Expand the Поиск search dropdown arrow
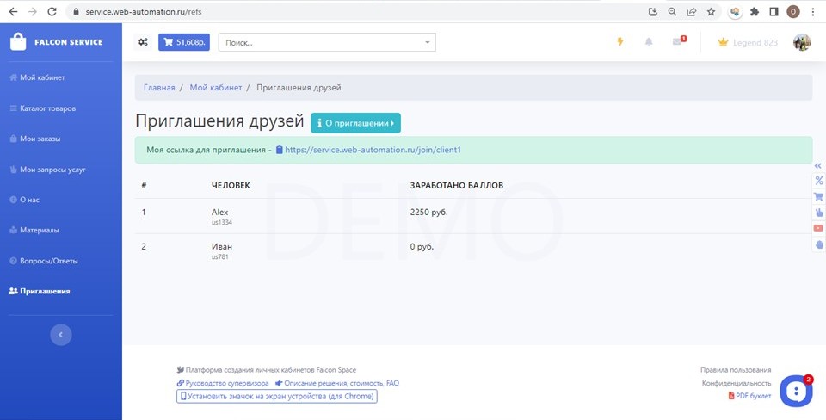 pos(428,42)
